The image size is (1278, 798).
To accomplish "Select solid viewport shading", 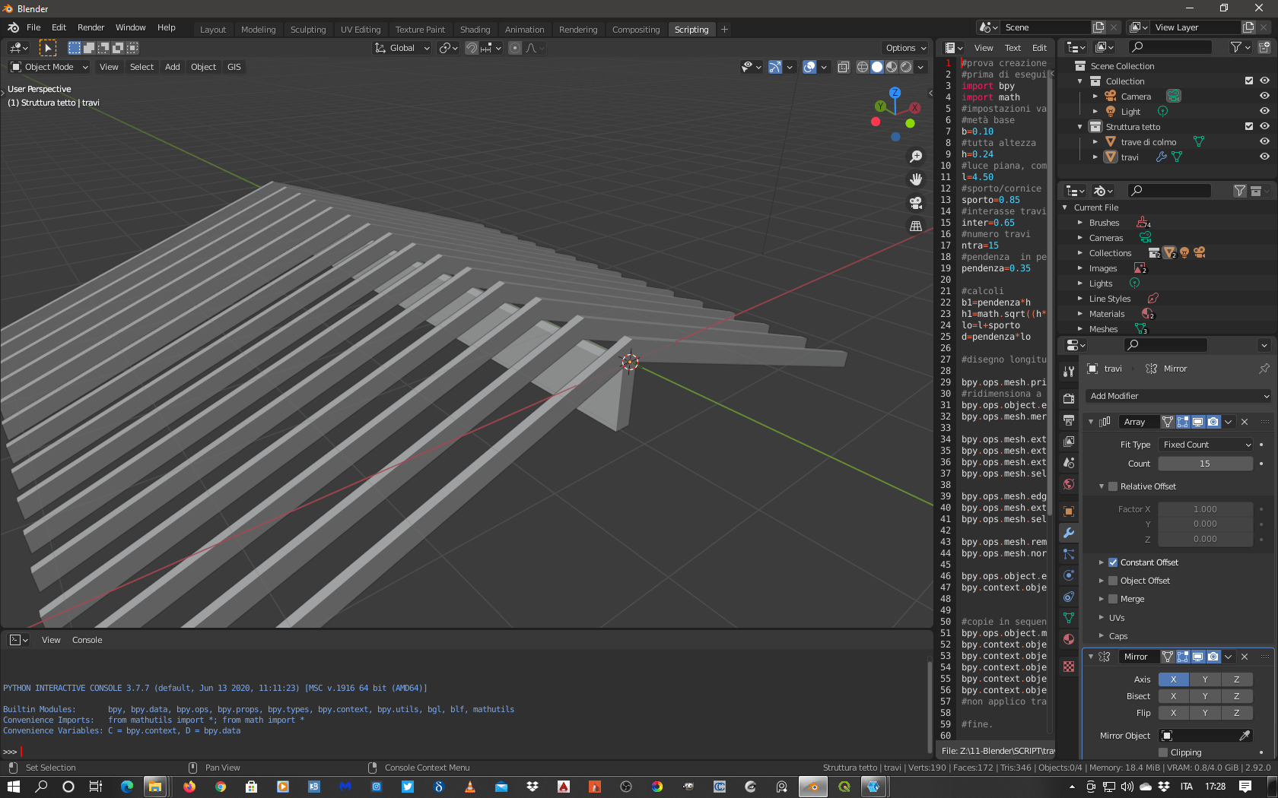I will [877, 67].
